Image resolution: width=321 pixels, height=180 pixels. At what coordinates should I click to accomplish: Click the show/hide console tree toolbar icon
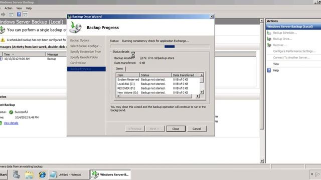11,14
